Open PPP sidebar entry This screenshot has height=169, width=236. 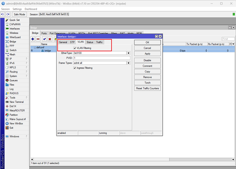tap(12, 46)
